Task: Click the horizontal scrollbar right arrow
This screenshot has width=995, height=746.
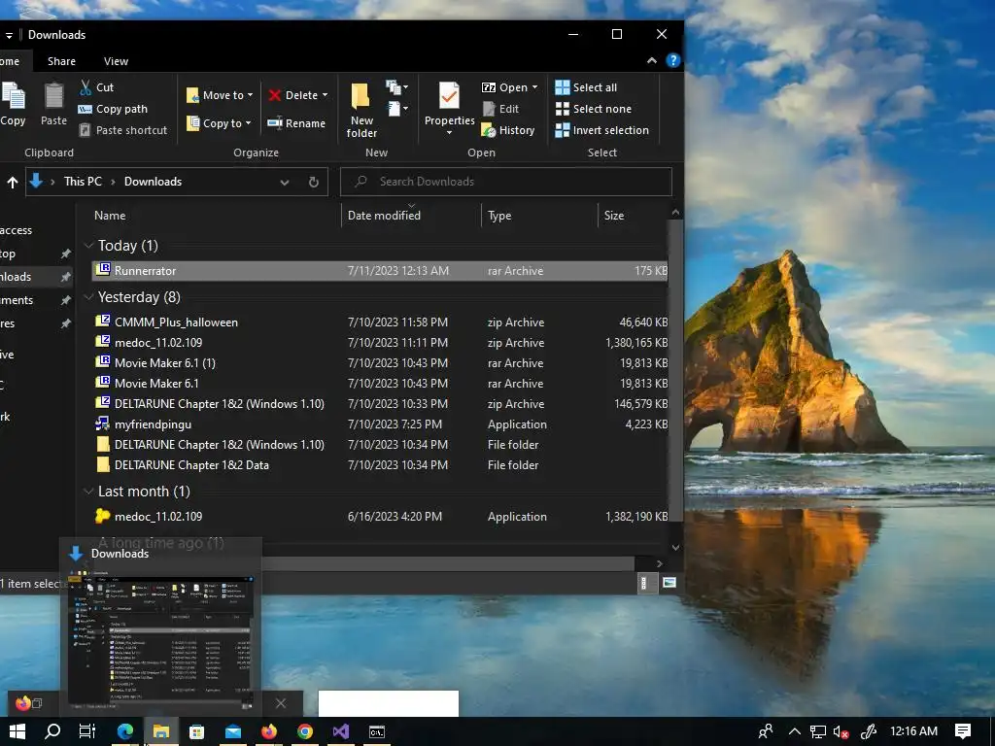Action: 660,563
